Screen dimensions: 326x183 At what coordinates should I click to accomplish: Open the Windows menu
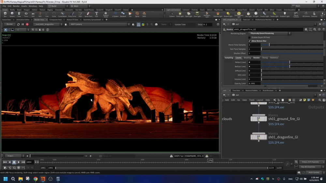(x=33, y=6)
